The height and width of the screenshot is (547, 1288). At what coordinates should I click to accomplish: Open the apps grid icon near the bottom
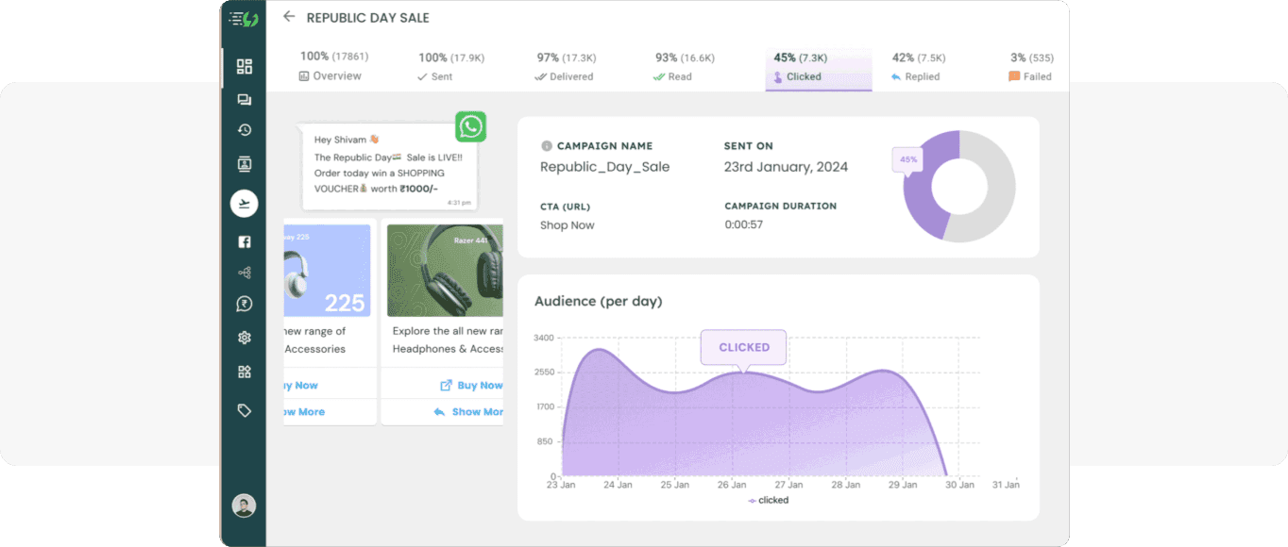(244, 371)
